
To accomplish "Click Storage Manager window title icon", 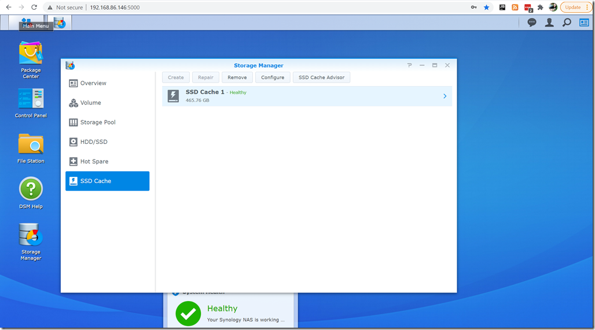I will tap(70, 65).
